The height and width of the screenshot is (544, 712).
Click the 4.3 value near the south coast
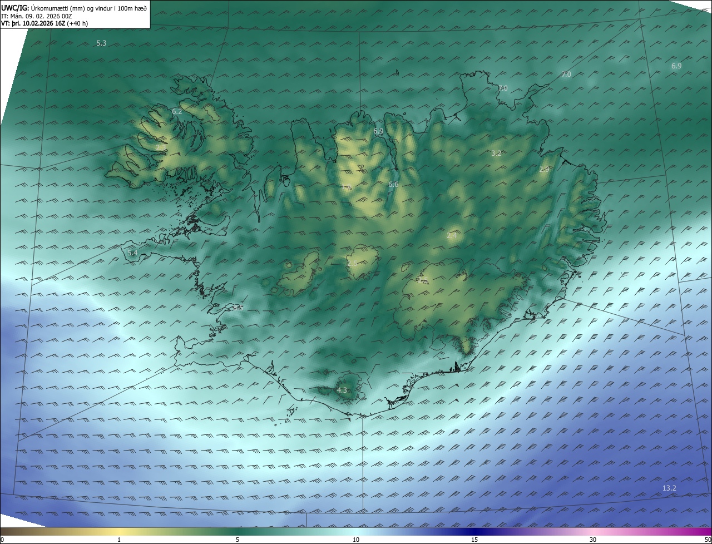[x=342, y=391]
